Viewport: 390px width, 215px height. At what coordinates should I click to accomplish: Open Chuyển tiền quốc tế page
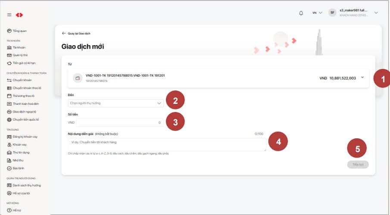[x=25, y=119]
